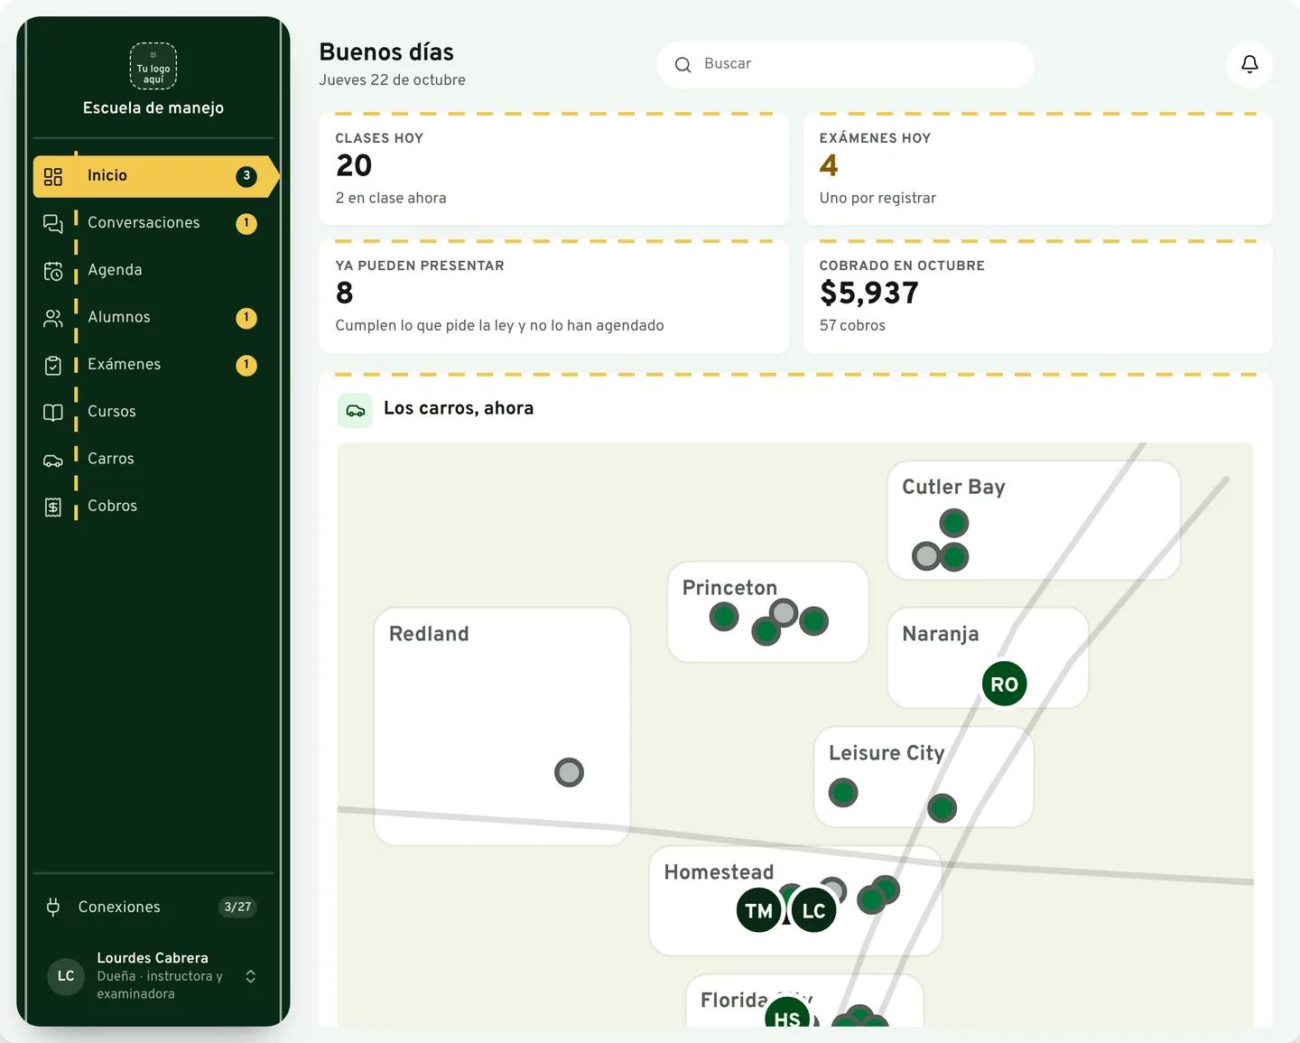Image resolution: width=1300 pixels, height=1043 pixels.
Task: Click the logo placeholder Tu logo aquí
Action: (x=153, y=66)
